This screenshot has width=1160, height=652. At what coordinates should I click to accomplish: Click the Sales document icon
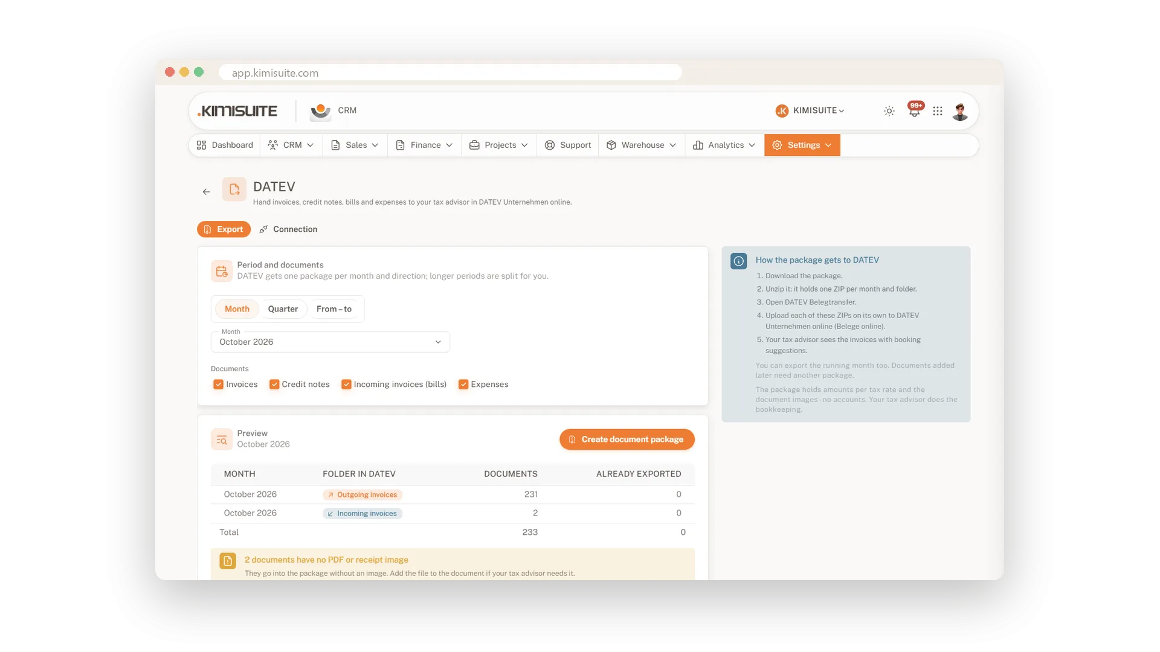click(x=335, y=145)
